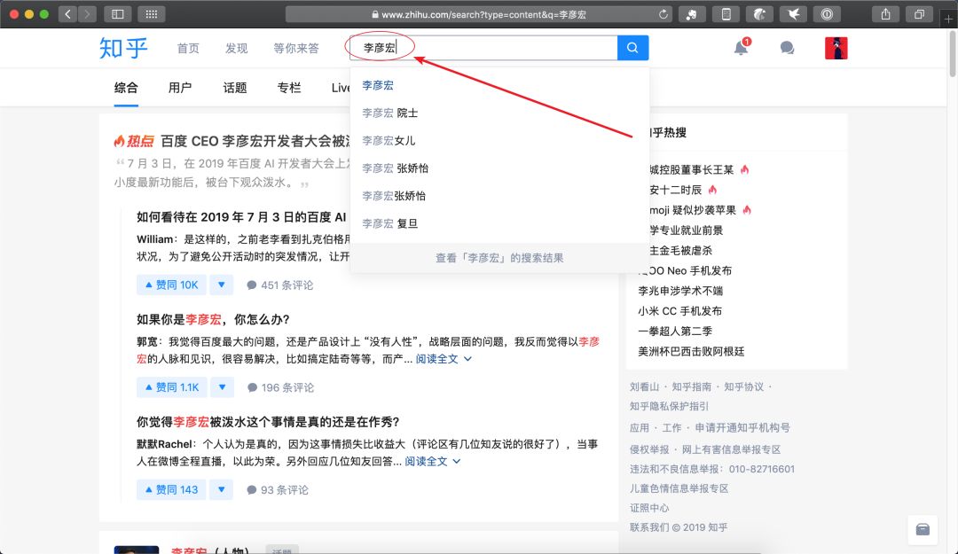
Task: Open hot search 李兆申涉学术不端
Action: pyautogui.click(x=680, y=291)
